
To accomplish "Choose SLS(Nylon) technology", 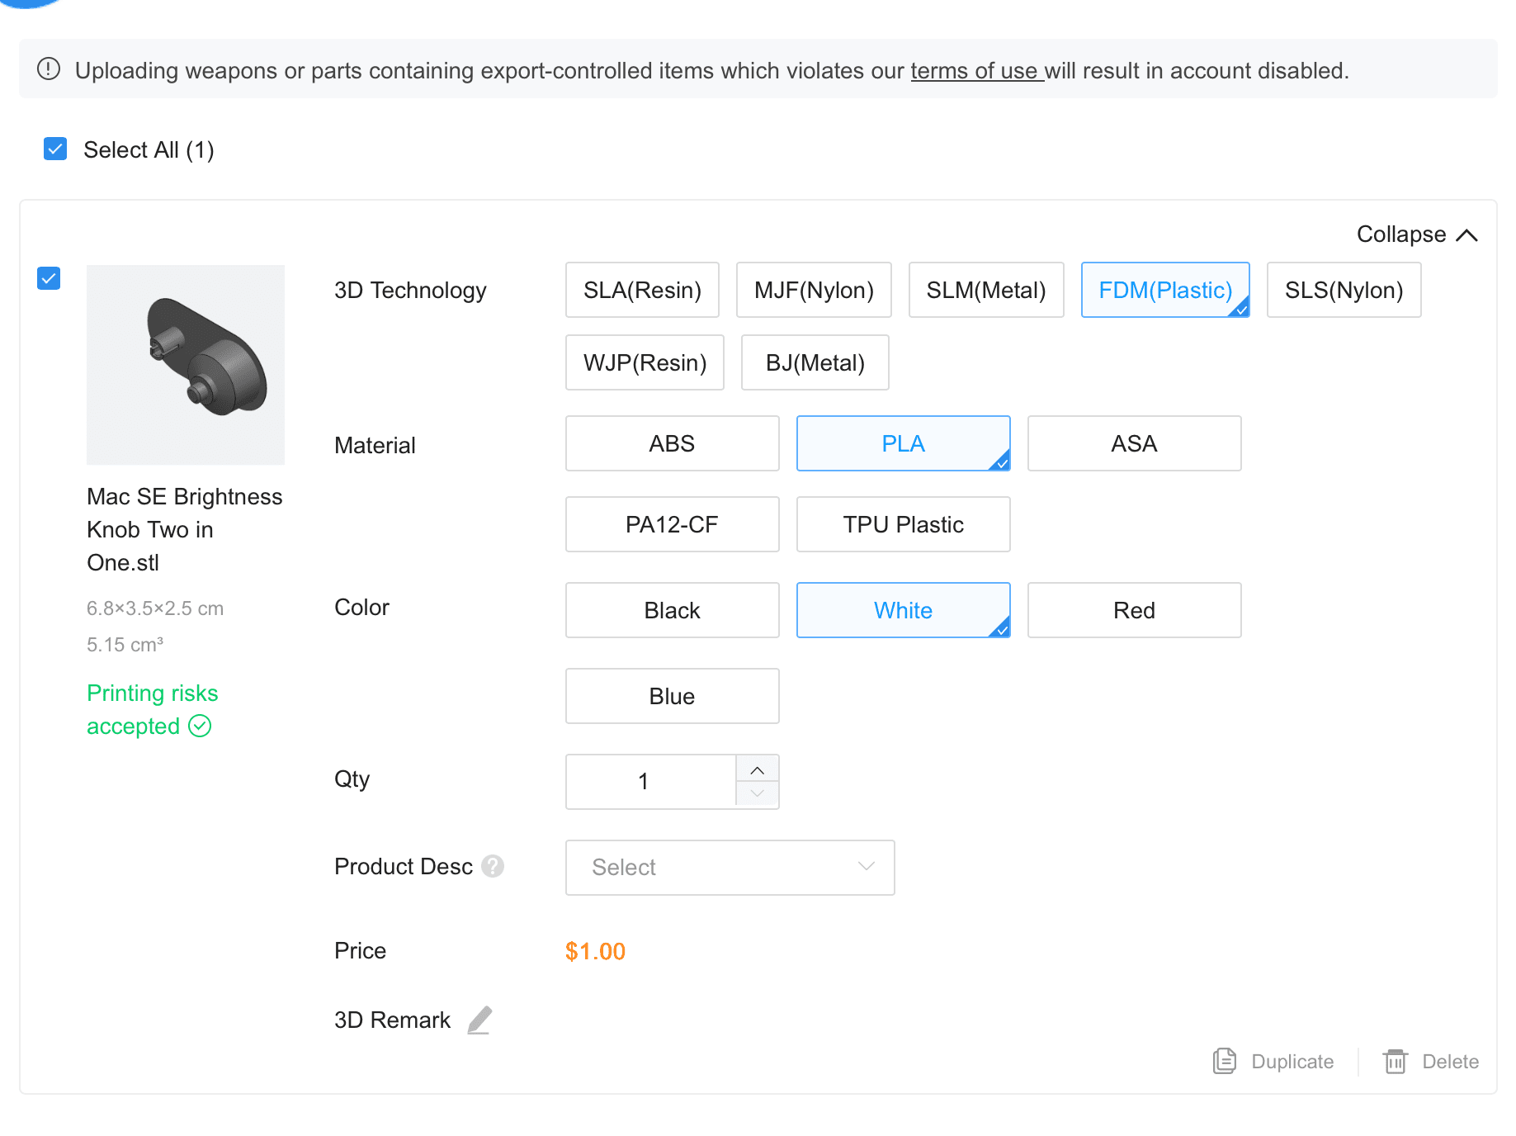I will click(1344, 290).
